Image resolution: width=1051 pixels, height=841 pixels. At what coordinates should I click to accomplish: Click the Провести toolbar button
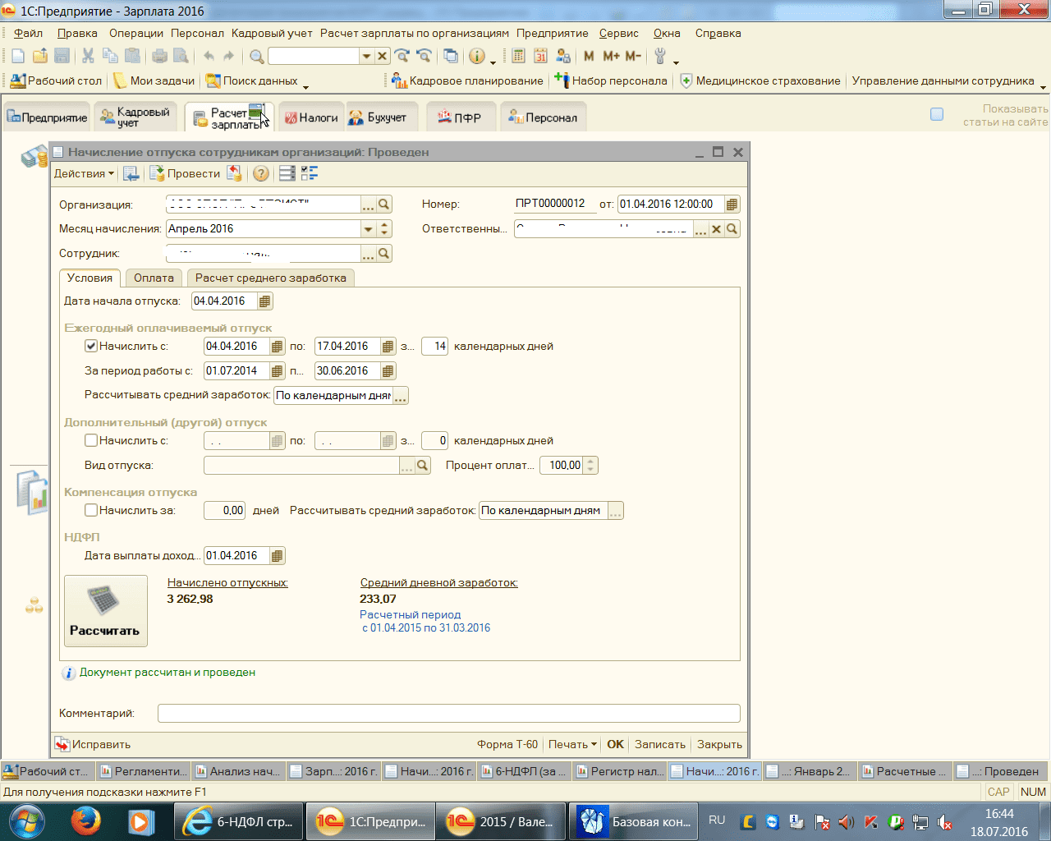pyautogui.click(x=185, y=173)
